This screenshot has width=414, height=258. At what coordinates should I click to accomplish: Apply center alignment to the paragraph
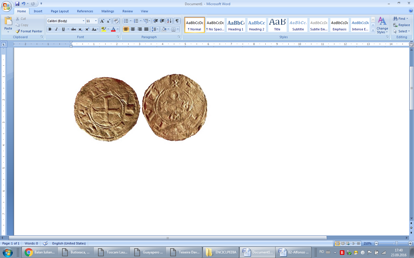[133, 29]
